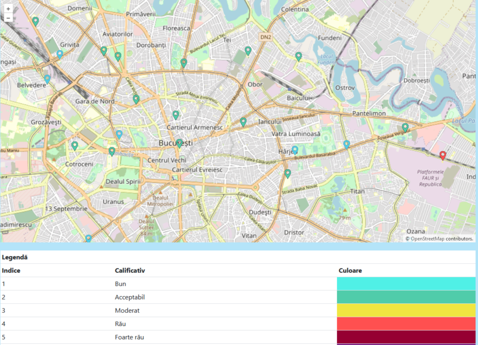
Task: Select the yellow Moderat color swatch
Action: [x=406, y=310]
